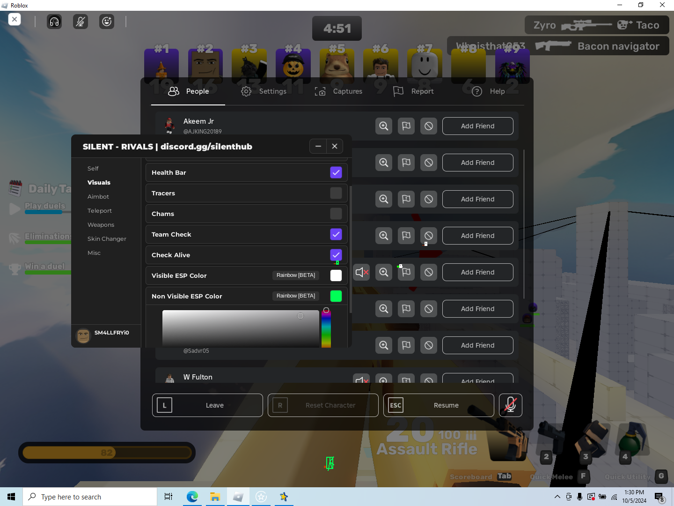Select Visuals in the hub sidebar
Viewport: 674px width, 506px height.
point(99,183)
